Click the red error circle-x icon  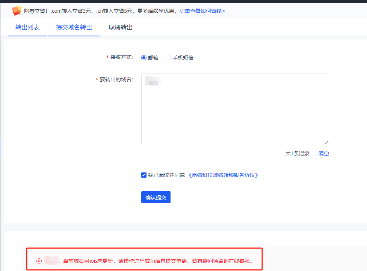click(39, 261)
